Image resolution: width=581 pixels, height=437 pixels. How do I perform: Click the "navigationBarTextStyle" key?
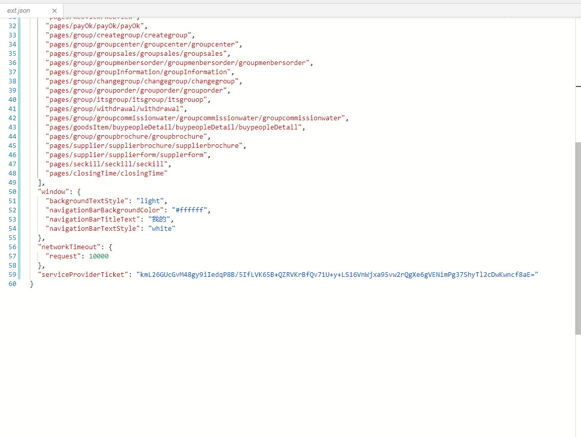pos(93,229)
